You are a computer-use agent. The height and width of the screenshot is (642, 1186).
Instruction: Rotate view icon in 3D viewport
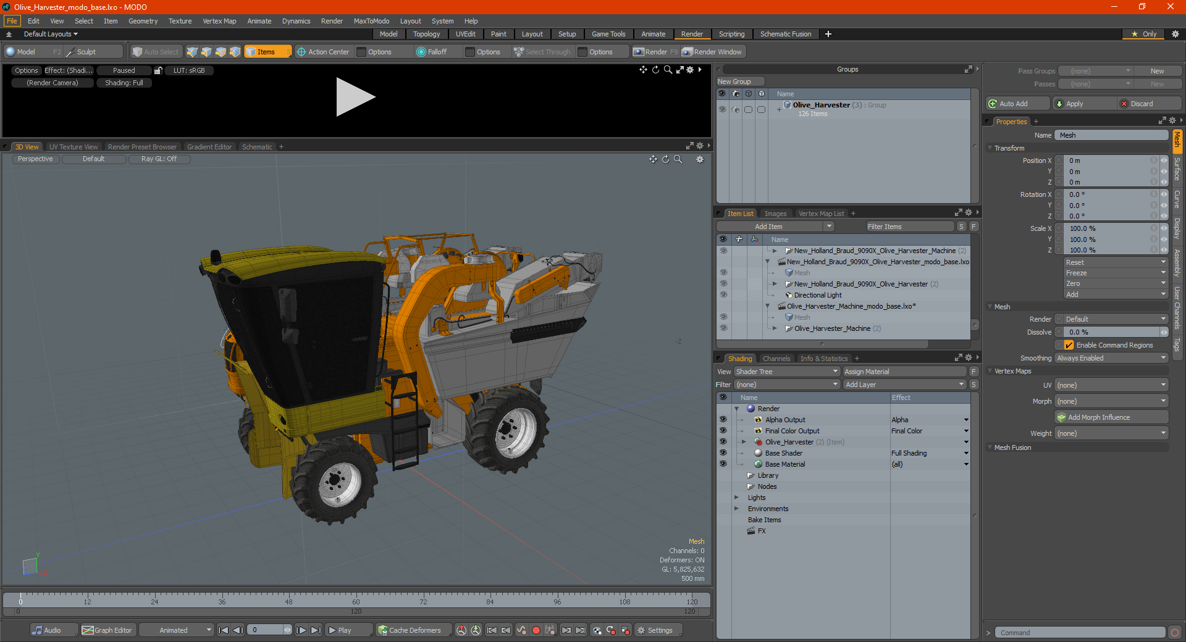click(x=665, y=159)
